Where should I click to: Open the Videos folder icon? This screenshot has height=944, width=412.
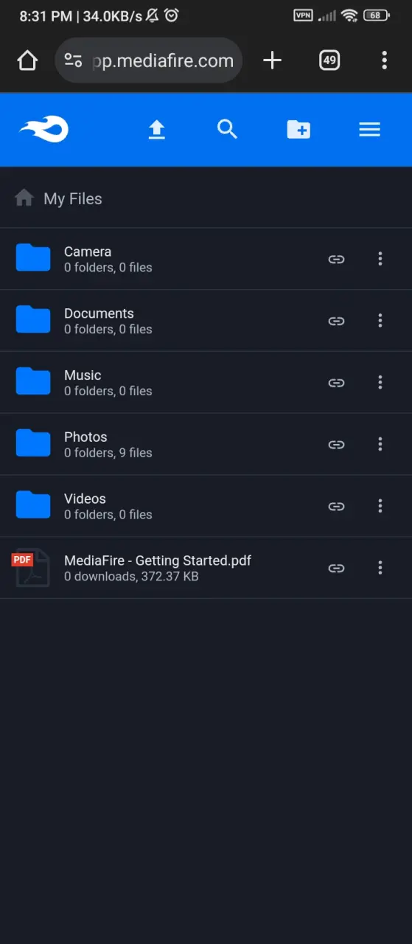(x=33, y=505)
